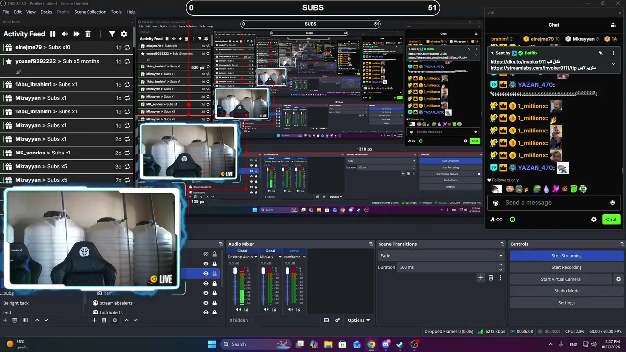Click Start Recording button
The height and width of the screenshot is (352, 626).
(x=566, y=267)
